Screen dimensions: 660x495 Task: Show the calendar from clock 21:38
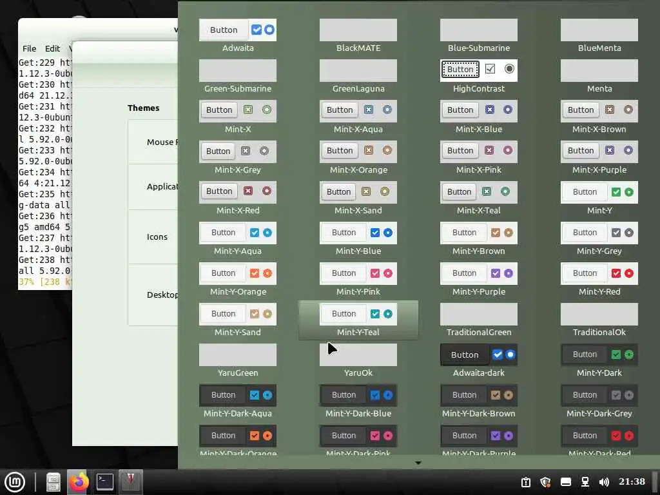coord(632,481)
